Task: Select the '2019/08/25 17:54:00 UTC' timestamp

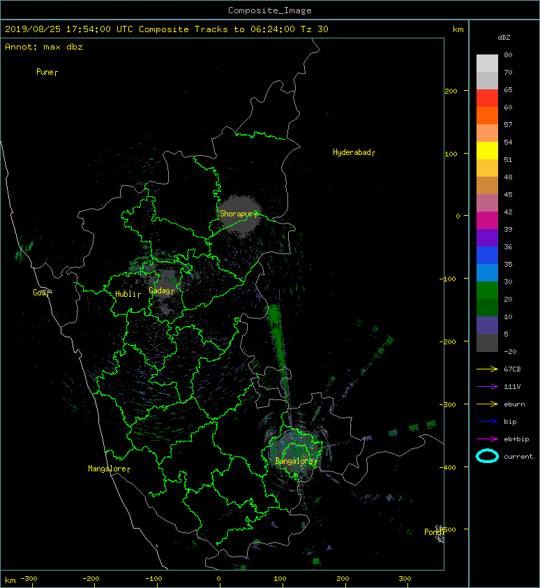Action: pyautogui.click(x=68, y=29)
